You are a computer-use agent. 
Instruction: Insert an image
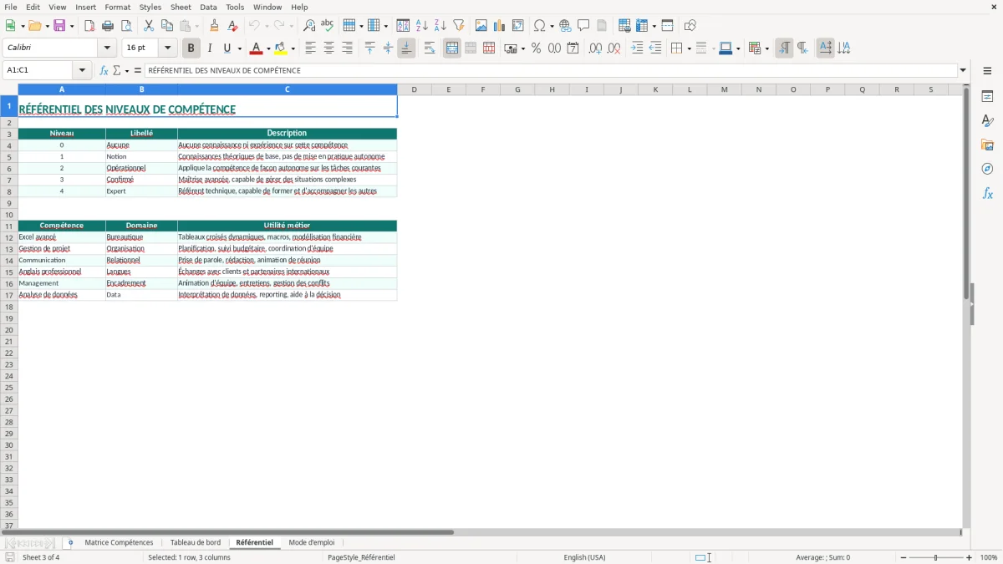click(x=481, y=26)
